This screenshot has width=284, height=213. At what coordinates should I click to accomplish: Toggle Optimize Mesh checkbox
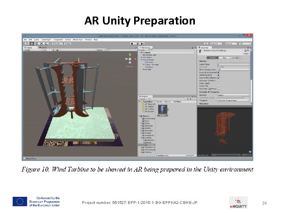tap(219, 75)
